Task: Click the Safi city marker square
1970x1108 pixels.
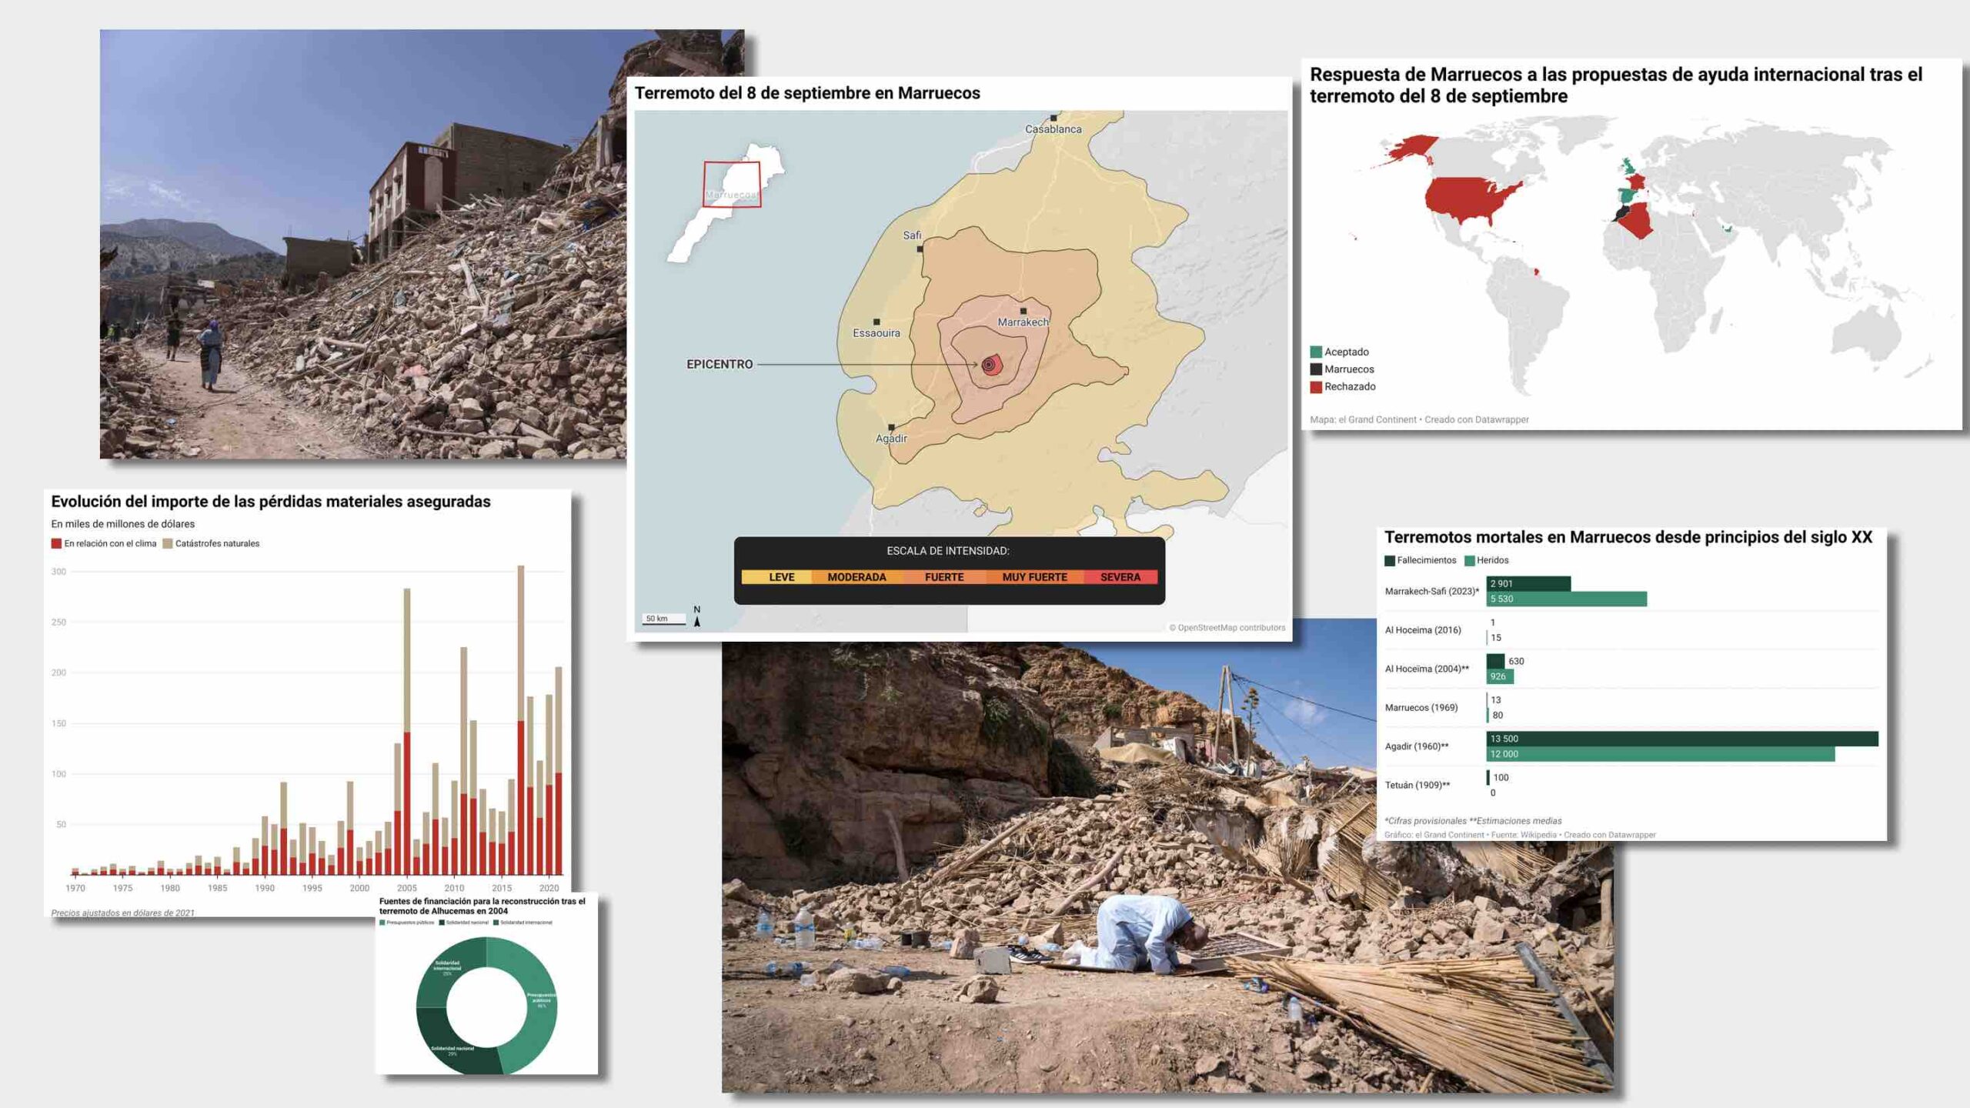Action: click(920, 249)
